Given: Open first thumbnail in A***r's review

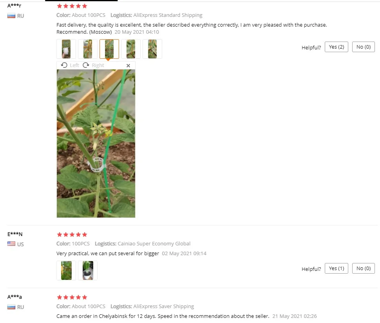Looking at the screenshot, I should (x=66, y=49).
